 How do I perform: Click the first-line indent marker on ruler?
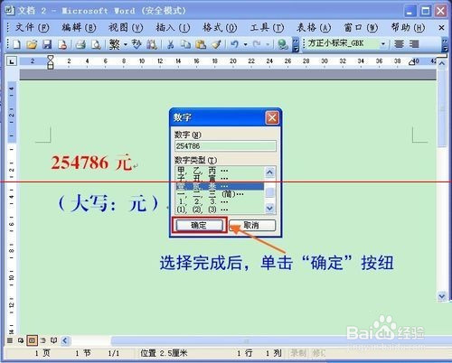tap(51, 58)
